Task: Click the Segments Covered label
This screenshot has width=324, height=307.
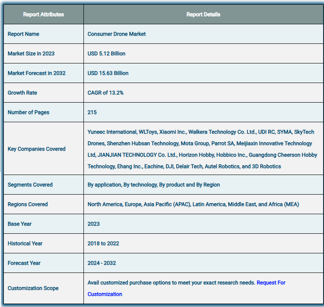Action: pos(30,185)
